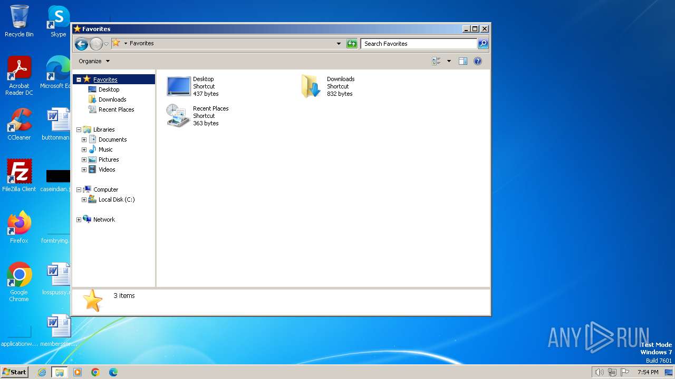
Task: Select Acrobat Reader DC desktop icon
Action: (19, 76)
